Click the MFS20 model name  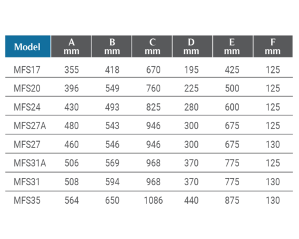click(27, 88)
